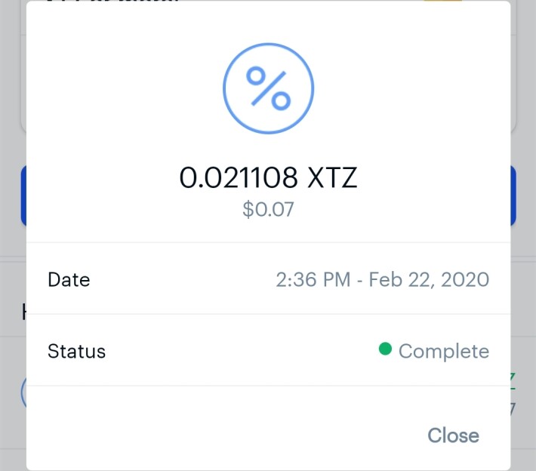Tap the green Complete status dot
This screenshot has width=536, height=471.
[x=385, y=349]
